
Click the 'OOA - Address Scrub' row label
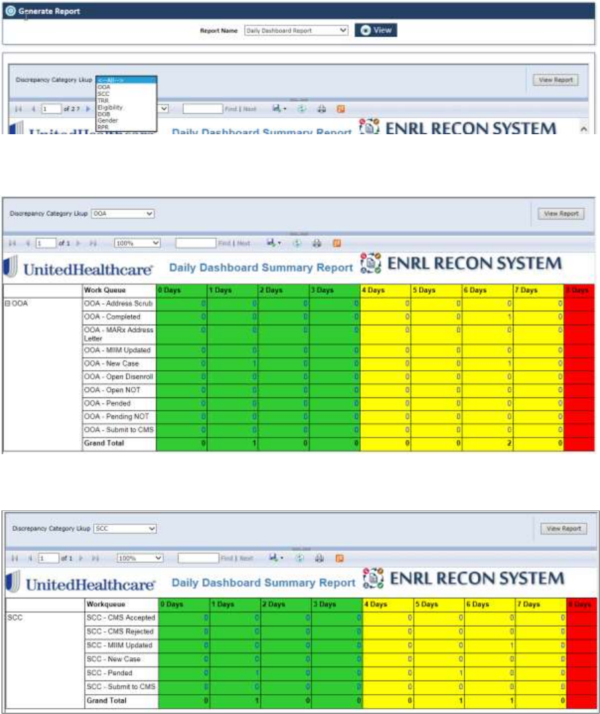pyautogui.click(x=118, y=303)
